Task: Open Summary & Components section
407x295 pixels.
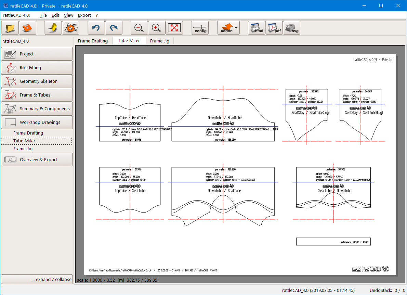Action: [x=37, y=108]
